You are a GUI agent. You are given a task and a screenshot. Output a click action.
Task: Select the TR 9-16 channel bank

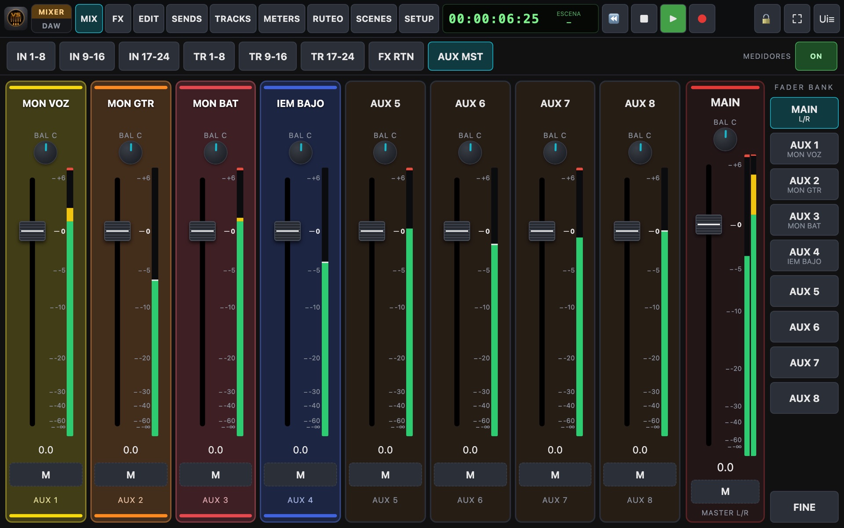[x=268, y=56]
